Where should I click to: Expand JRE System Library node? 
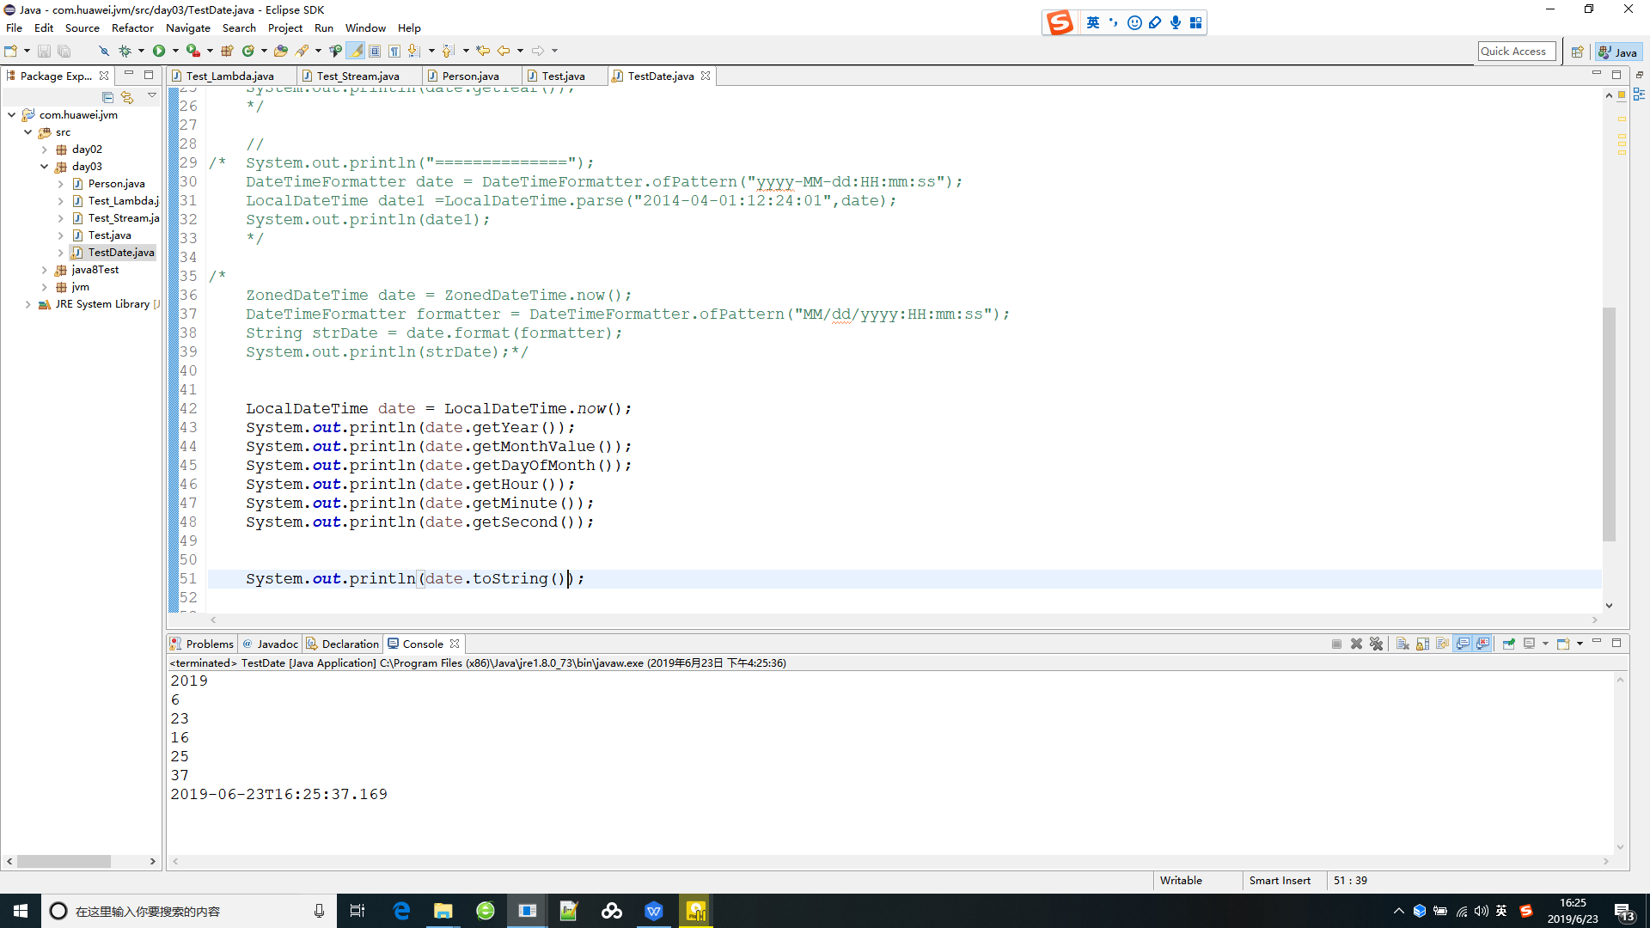(28, 304)
